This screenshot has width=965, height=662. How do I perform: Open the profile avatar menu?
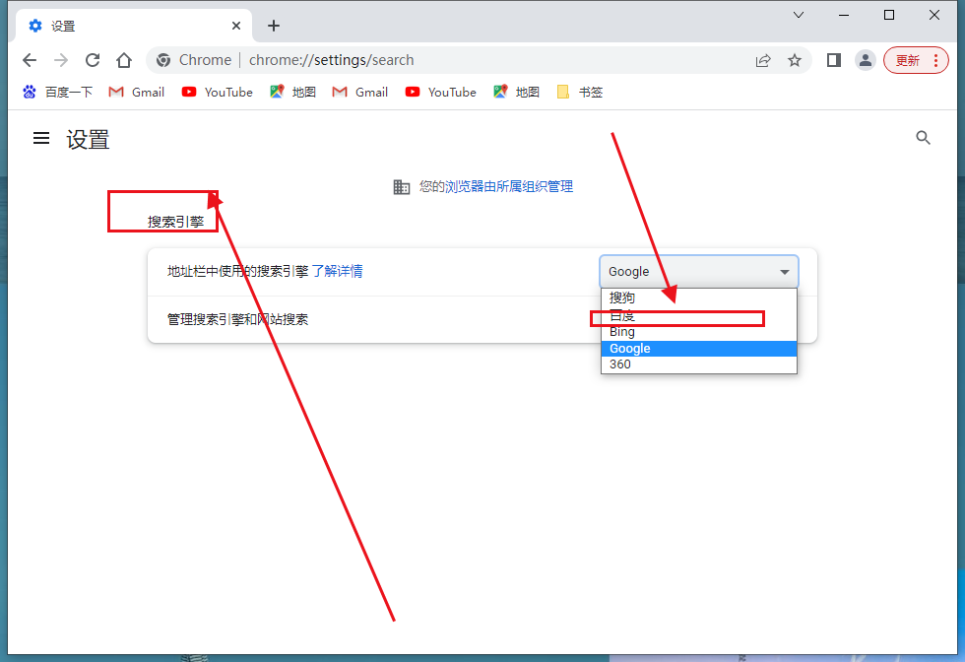coord(866,60)
